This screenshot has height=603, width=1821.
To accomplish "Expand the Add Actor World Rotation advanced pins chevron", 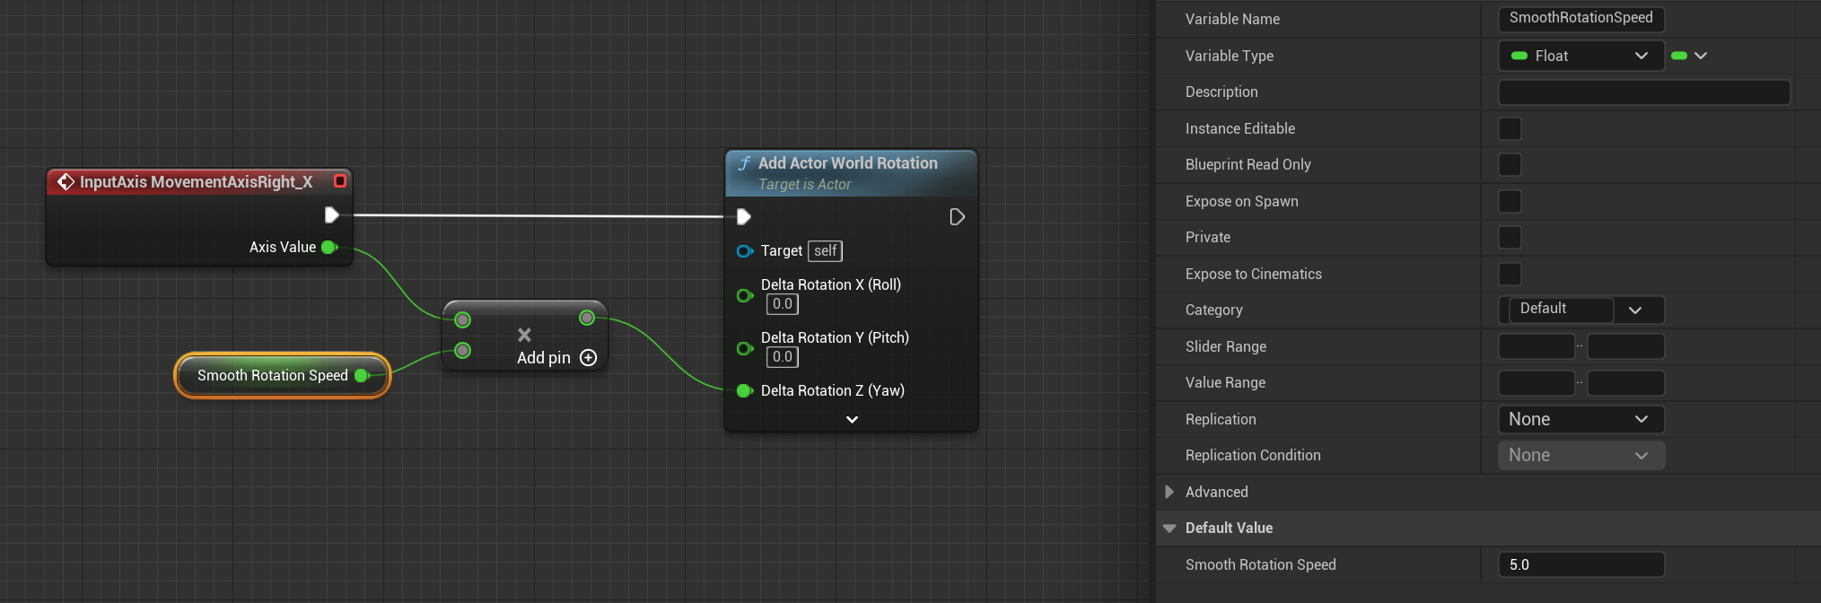I will click(x=852, y=419).
